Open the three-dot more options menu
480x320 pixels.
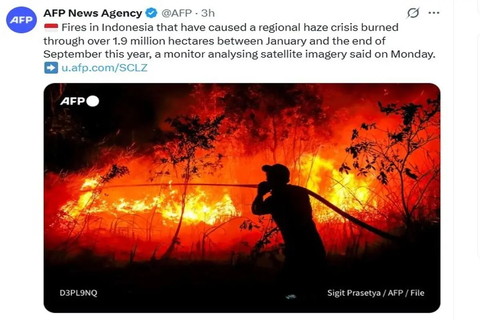pyautogui.click(x=434, y=13)
